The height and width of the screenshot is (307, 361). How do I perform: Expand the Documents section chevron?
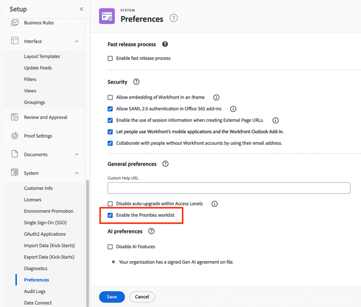click(x=77, y=154)
